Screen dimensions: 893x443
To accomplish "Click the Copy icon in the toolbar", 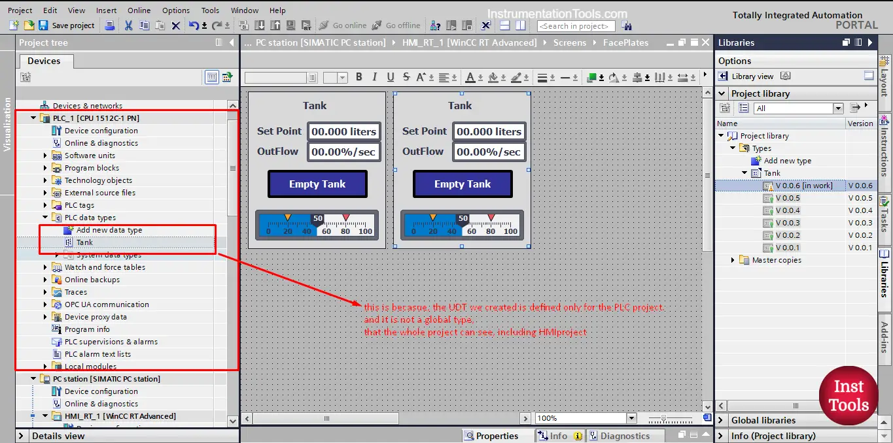I will coord(144,25).
